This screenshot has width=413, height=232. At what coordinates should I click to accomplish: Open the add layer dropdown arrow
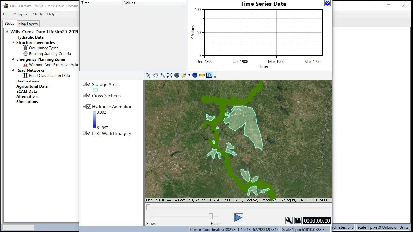coord(189,75)
